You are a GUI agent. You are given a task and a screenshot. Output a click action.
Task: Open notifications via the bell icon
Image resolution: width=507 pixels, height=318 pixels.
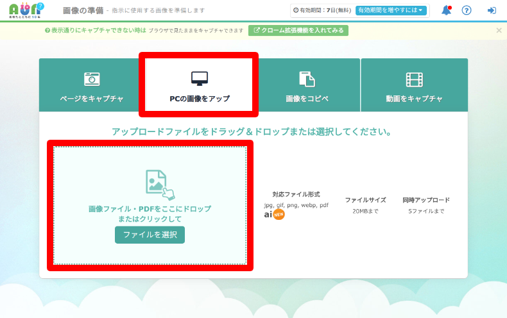(447, 10)
